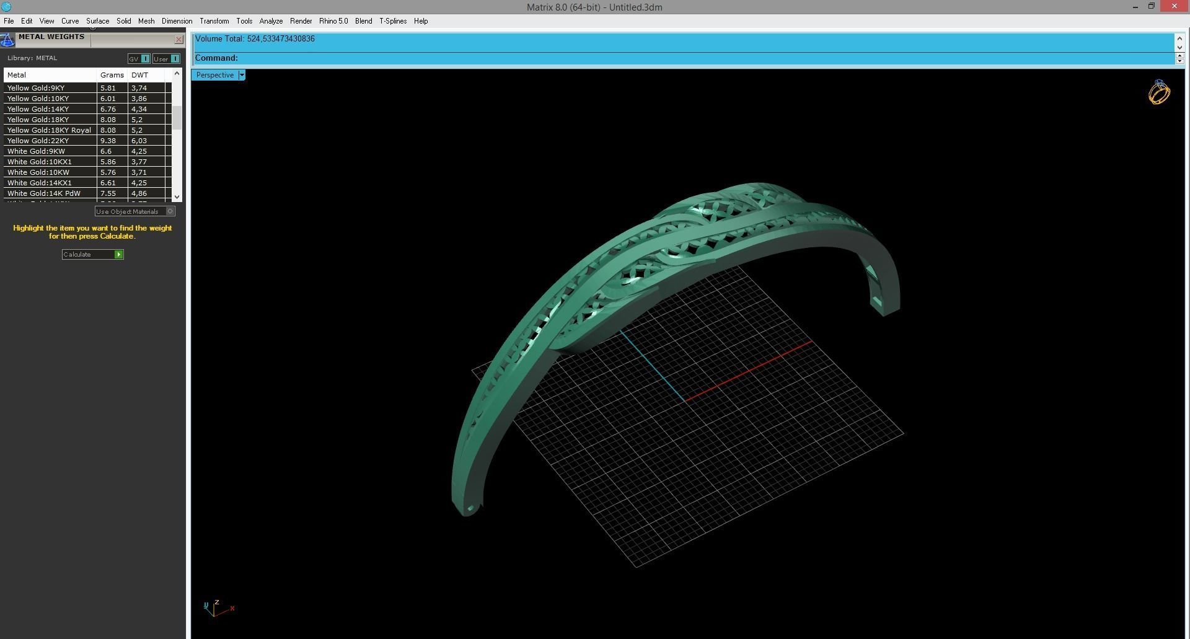Open the Render menu

(301, 21)
